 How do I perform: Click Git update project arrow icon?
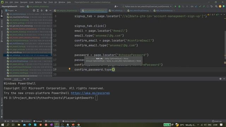196,6
